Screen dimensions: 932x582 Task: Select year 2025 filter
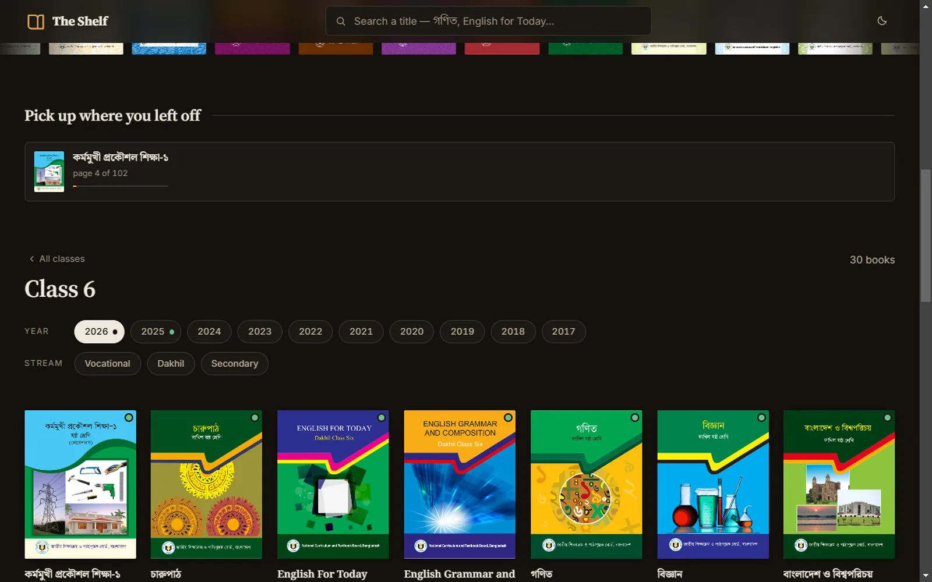click(x=156, y=332)
